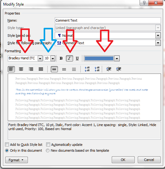Increase paragraph spacing
The height and width of the screenshot is (169, 165).
pyautogui.click(x=87, y=69)
